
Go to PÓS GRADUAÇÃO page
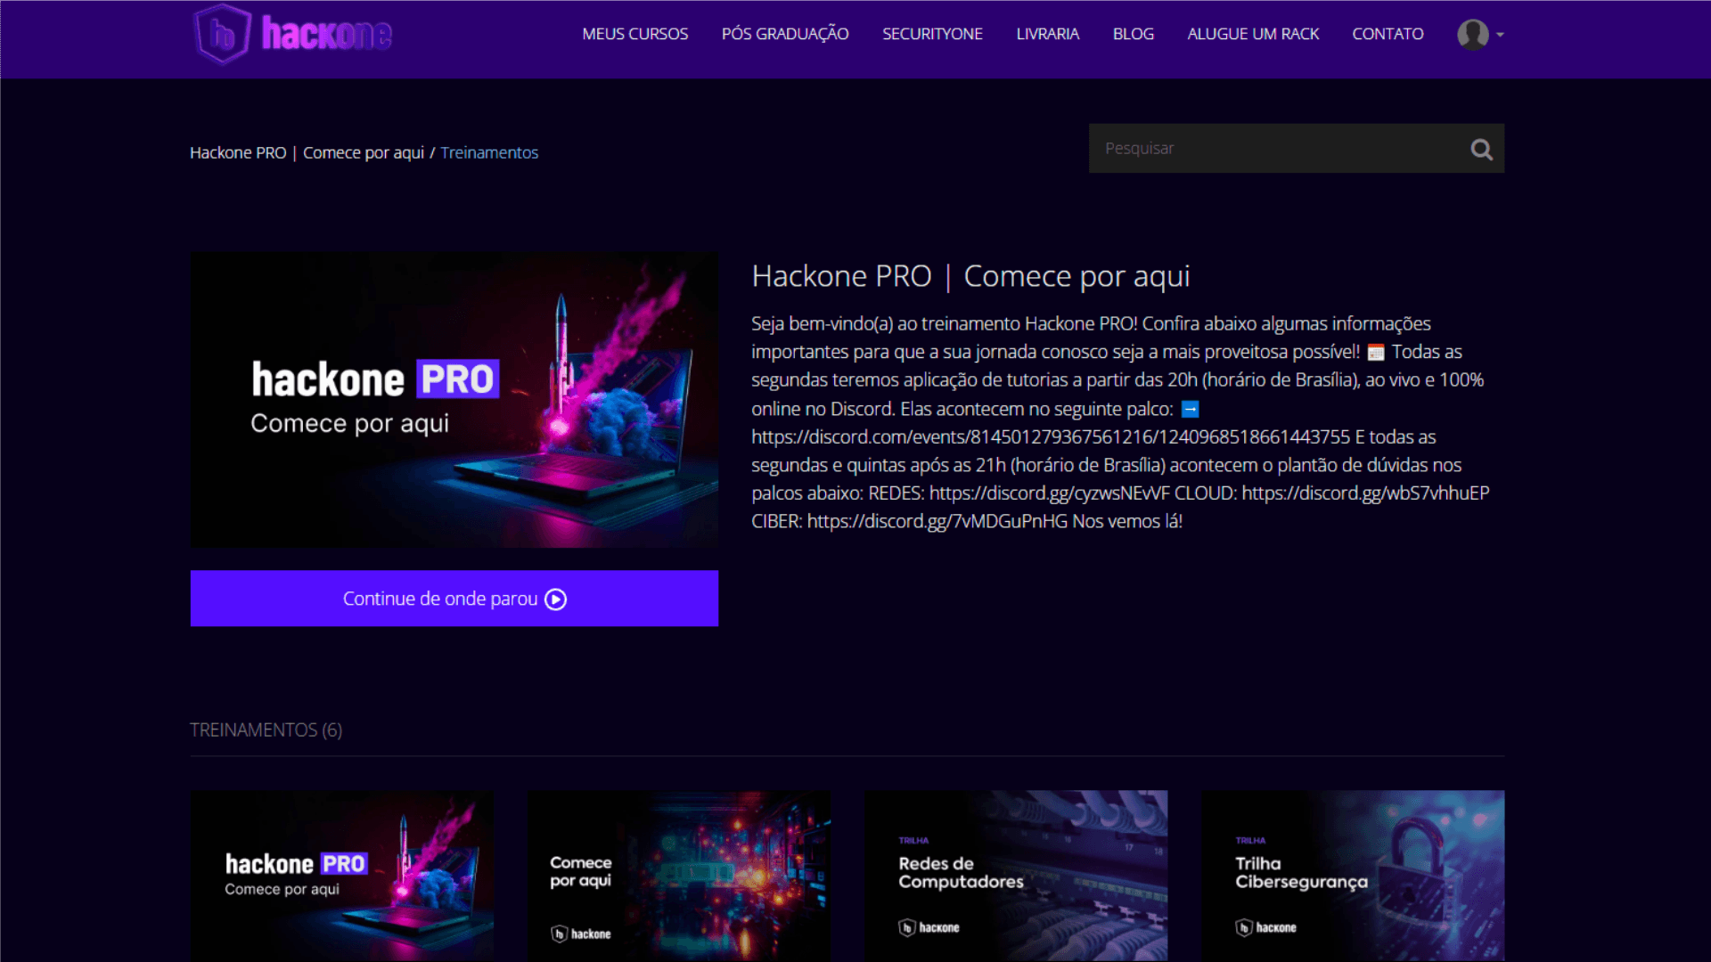[785, 34]
